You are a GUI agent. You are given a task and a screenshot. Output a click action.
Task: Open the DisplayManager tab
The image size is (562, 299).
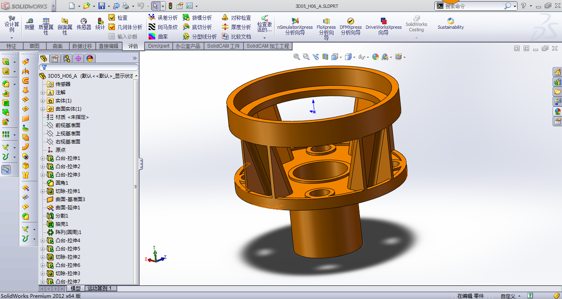(x=90, y=58)
